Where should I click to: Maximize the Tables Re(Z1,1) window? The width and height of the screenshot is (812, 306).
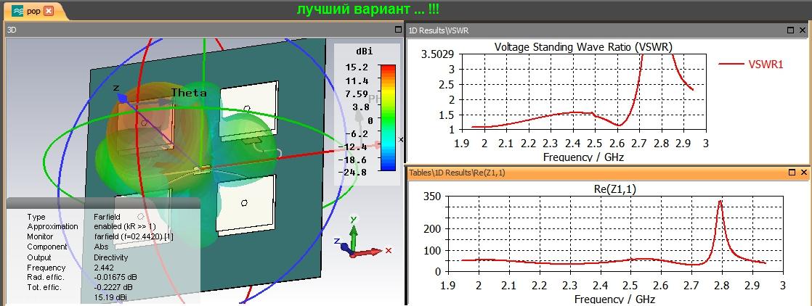(791, 172)
